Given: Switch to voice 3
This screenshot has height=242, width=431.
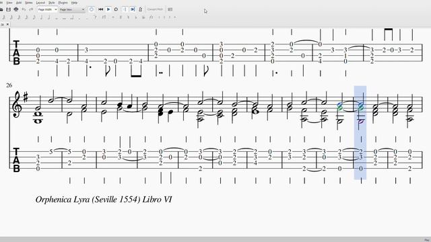Looking at the screenshot, I should click(x=170, y=17).
